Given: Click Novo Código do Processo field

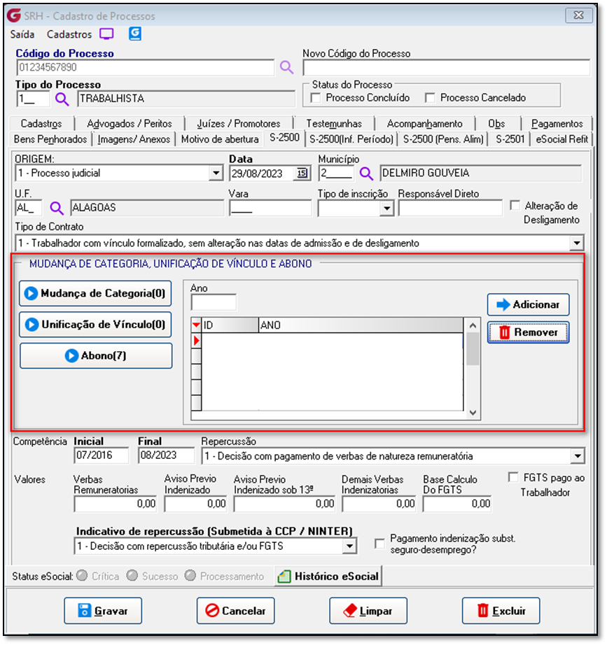Looking at the screenshot, I should tap(447, 67).
